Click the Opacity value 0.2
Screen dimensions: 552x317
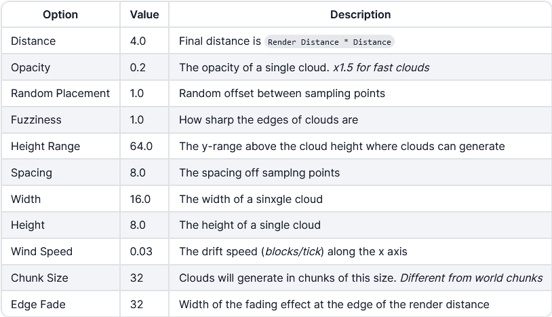138,68
